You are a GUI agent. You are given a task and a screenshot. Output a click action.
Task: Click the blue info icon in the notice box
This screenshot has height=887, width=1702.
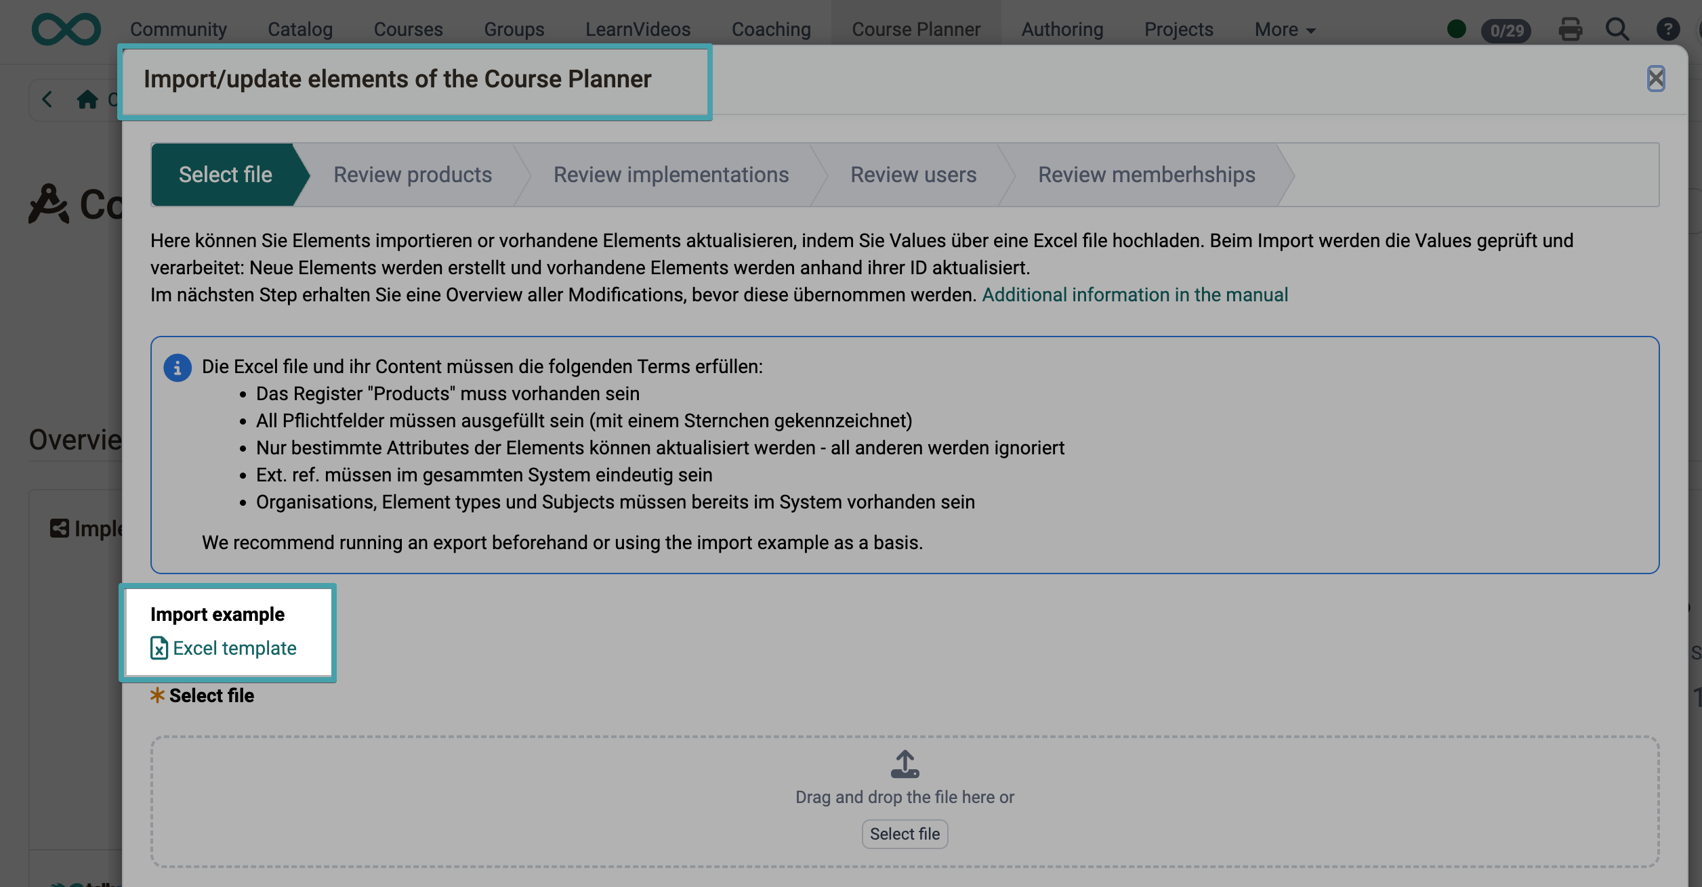pos(178,368)
